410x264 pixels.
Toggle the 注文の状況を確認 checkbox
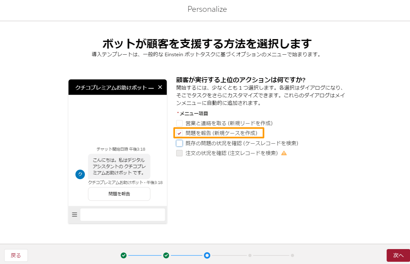coord(180,153)
